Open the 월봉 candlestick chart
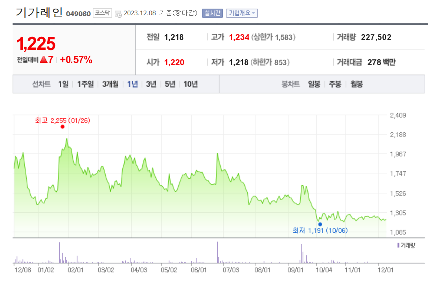The height and width of the screenshot is (285, 428). click(356, 84)
